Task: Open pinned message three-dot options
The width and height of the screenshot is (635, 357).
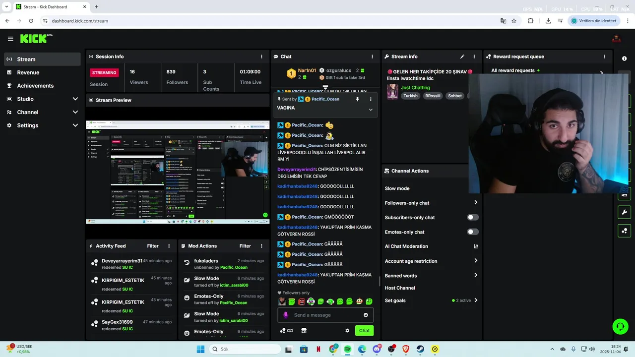Action: (x=370, y=99)
